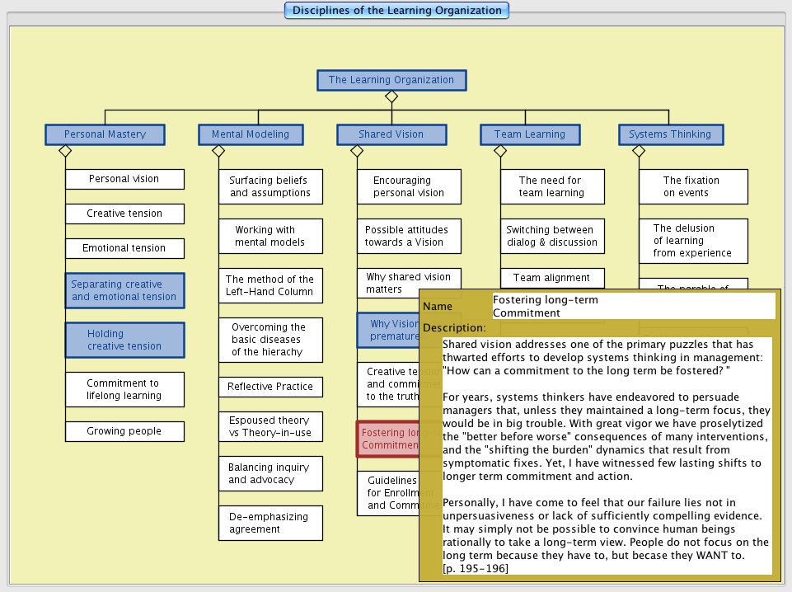
Task: Click the diamond connector below Systems Thinking
Action: click(638, 151)
